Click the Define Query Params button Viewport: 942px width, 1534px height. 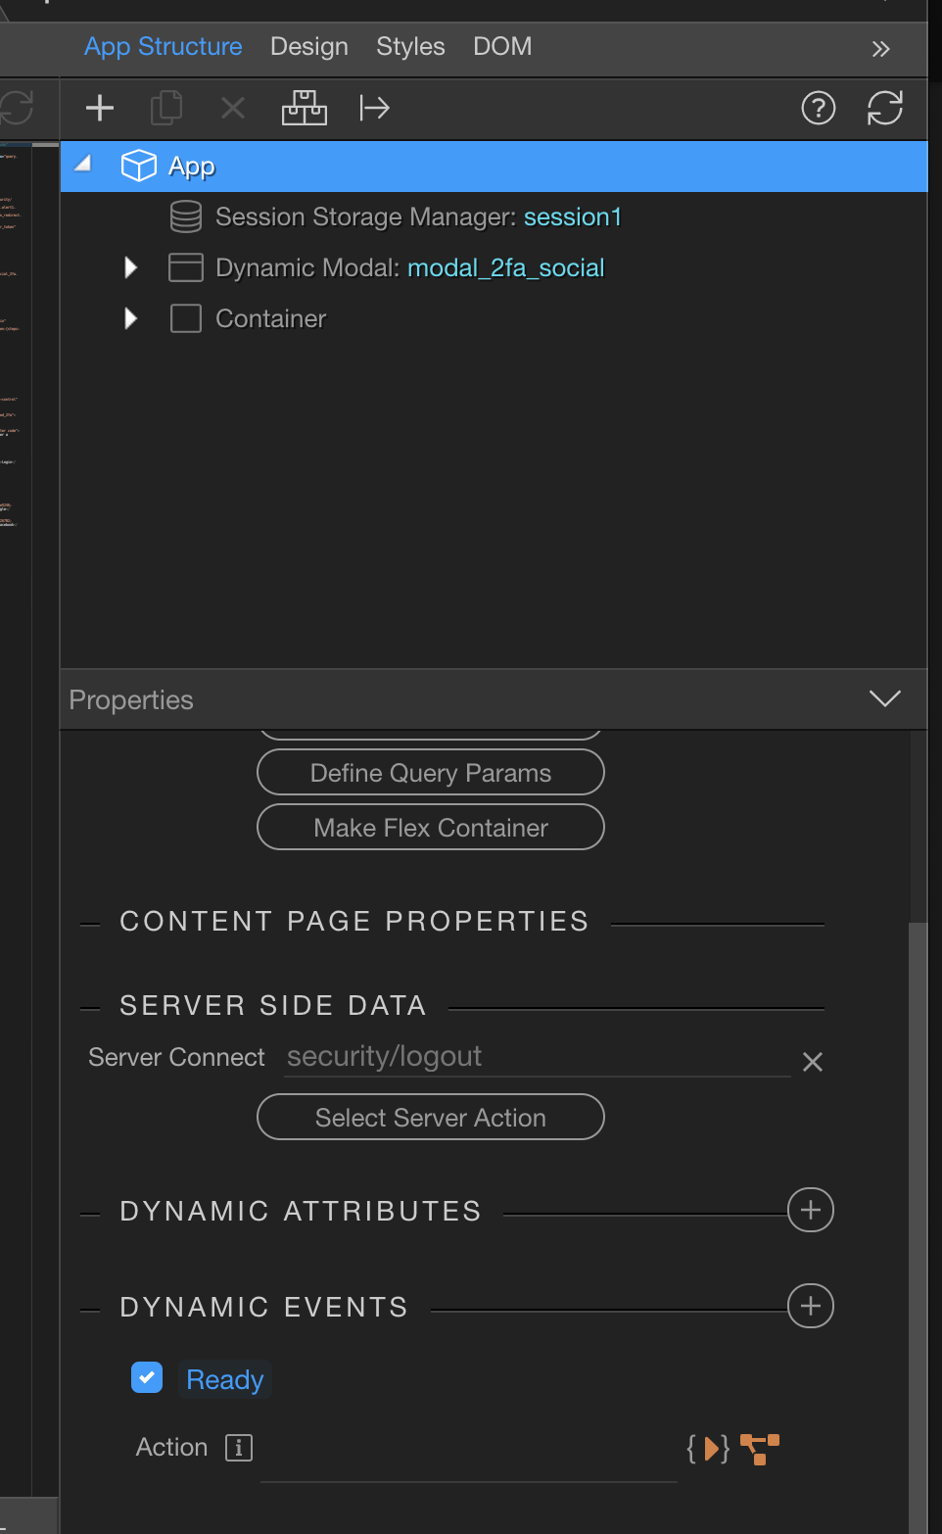pyautogui.click(x=430, y=773)
